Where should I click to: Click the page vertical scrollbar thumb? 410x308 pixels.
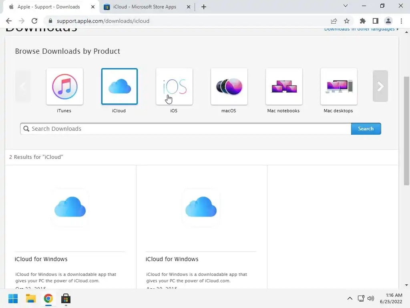(x=406, y=131)
